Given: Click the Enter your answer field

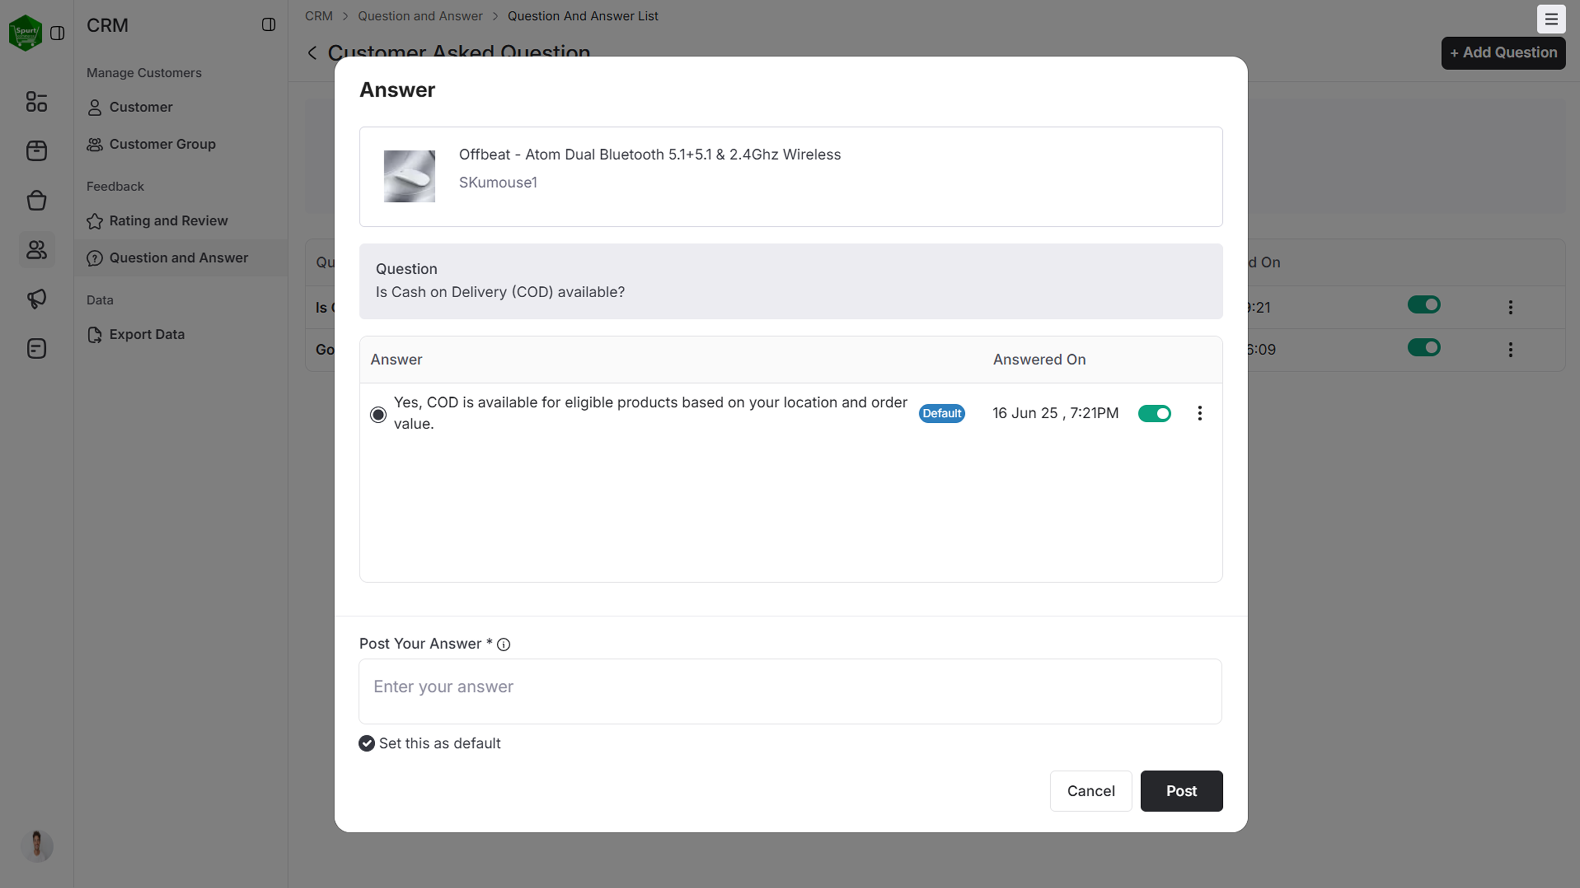Looking at the screenshot, I should click(x=790, y=691).
